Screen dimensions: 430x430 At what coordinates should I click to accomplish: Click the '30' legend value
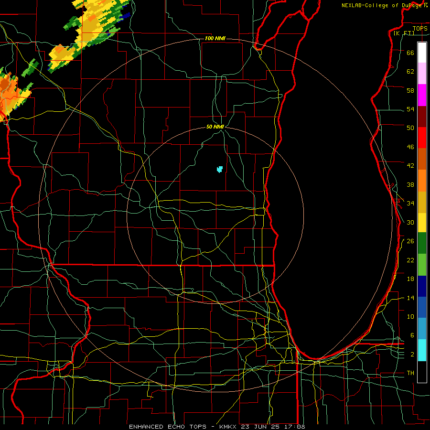point(410,222)
